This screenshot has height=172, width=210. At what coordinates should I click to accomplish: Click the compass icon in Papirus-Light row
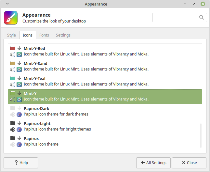coord(19,130)
